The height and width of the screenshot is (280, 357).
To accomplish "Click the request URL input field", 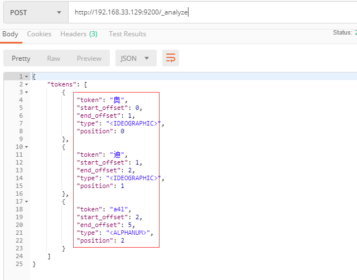I will (213, 12).
